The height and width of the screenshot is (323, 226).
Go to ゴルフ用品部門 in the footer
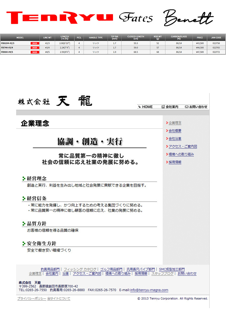[111, 269]
